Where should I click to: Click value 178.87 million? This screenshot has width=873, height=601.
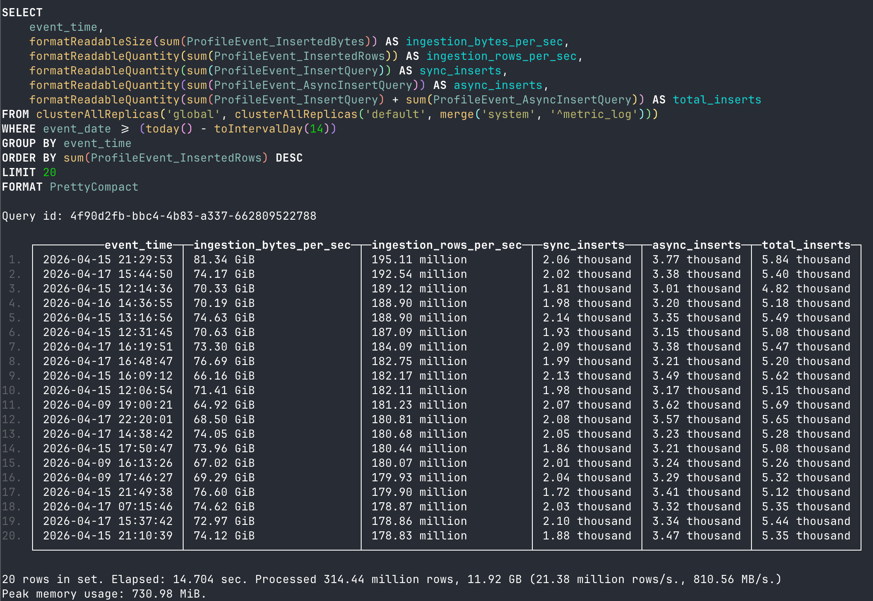click(419, 507)
